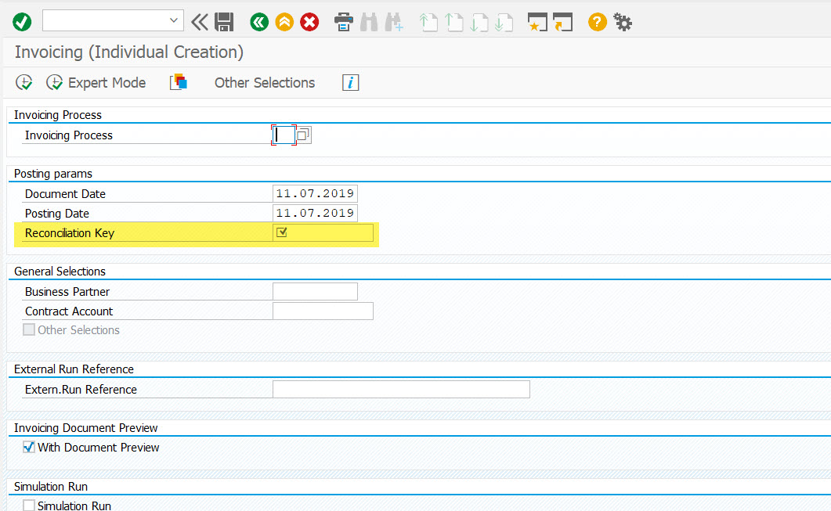
Task: Open value help for Invoicing Process
Action: (x=303, y=135)
